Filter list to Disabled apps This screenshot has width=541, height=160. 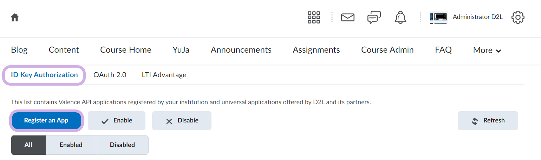tap(122, 145)
